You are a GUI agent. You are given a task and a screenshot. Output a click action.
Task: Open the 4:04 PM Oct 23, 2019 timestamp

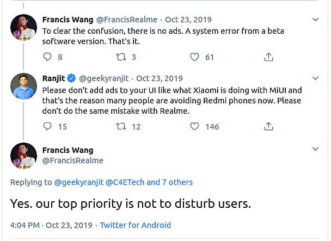[51, 225]
